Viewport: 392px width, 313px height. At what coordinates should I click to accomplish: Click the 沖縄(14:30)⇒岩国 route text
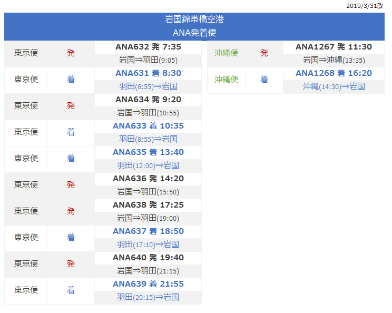[x=334, y=86]
